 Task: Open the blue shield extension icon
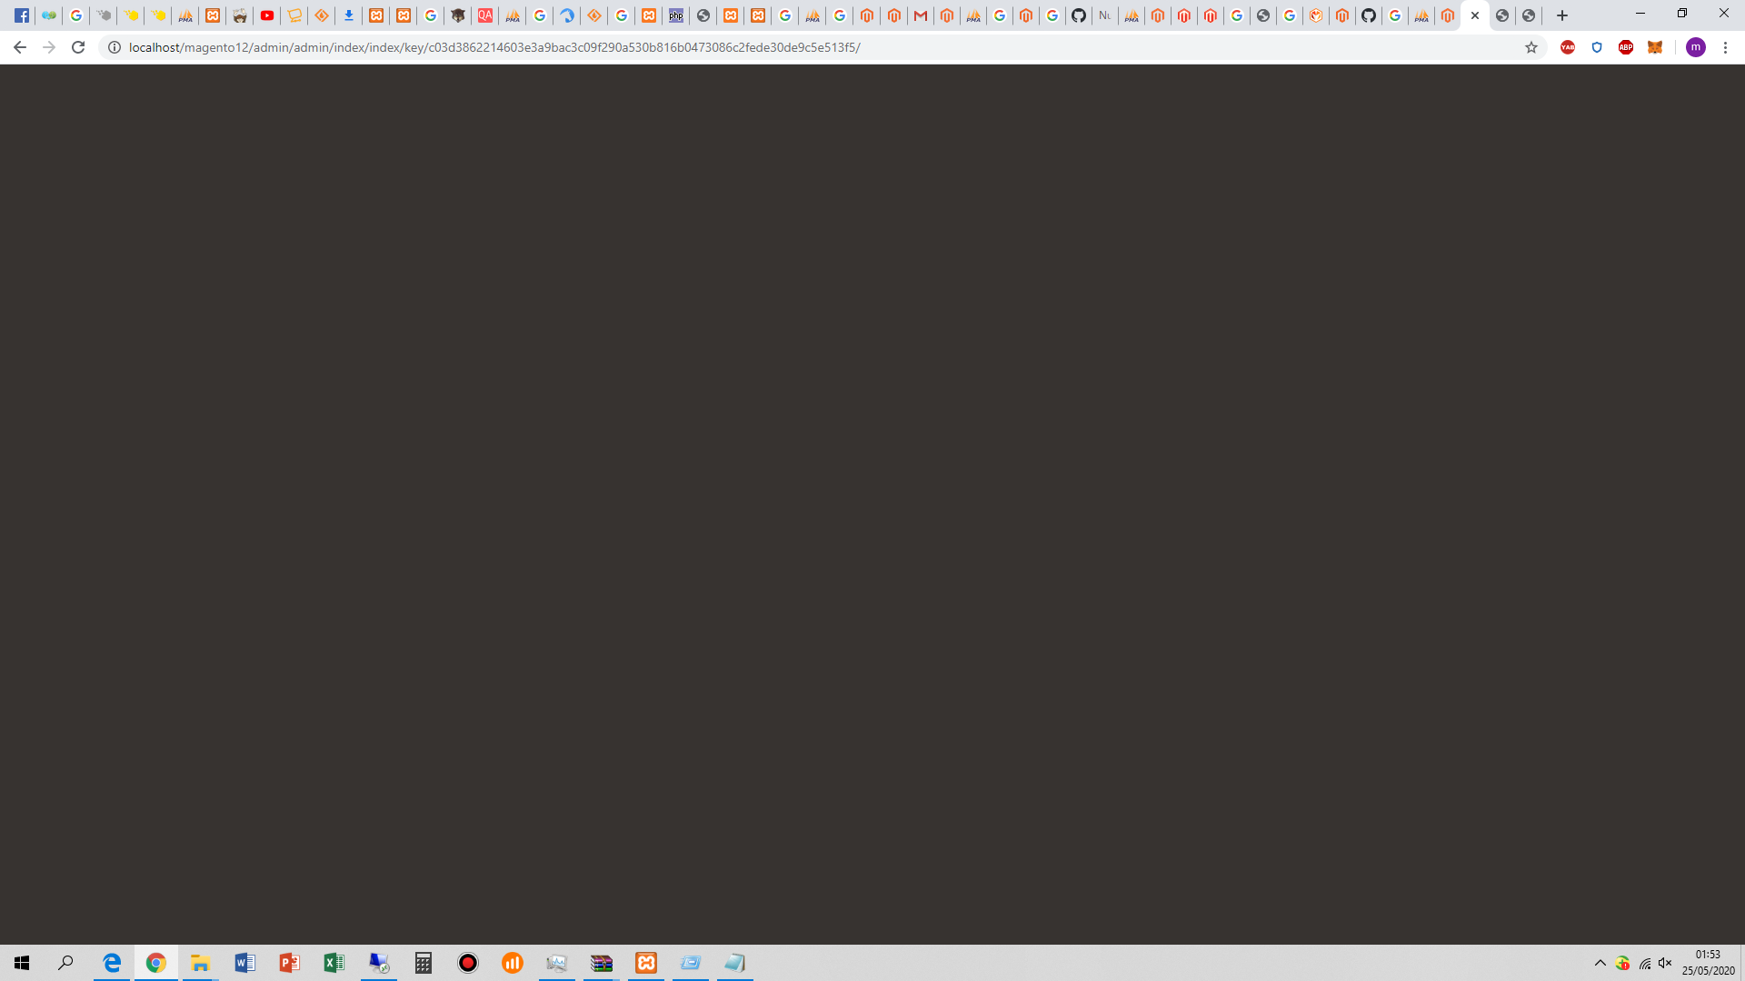click(1597, 47)
